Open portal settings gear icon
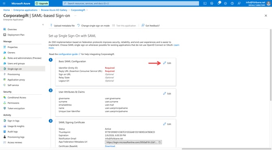The image size is (272, 150). point(225,3)
